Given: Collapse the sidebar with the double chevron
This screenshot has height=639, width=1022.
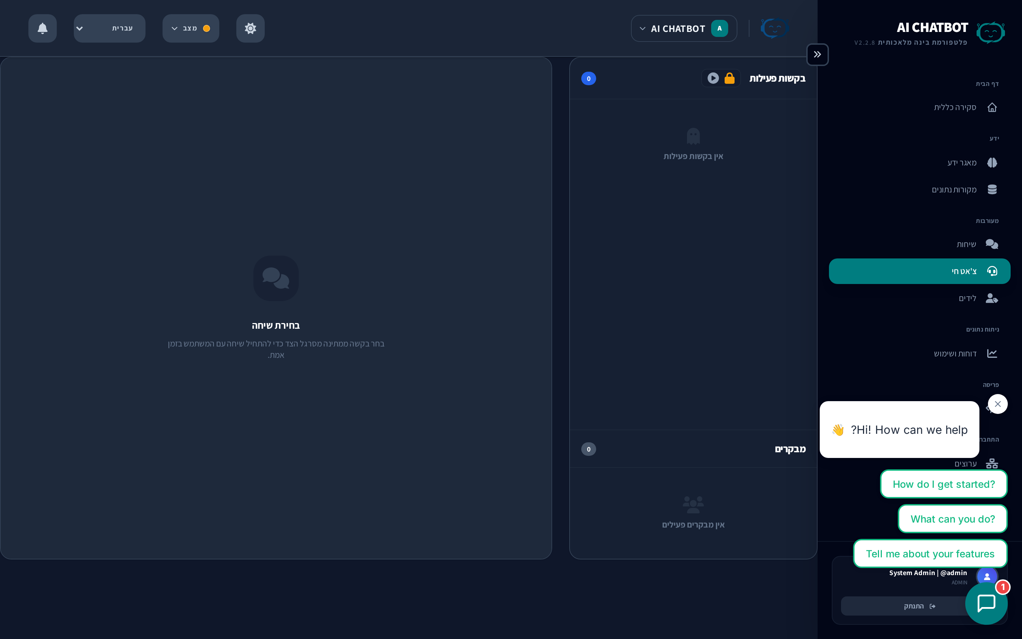Looking at the screenshot, I should click(817, 55).
